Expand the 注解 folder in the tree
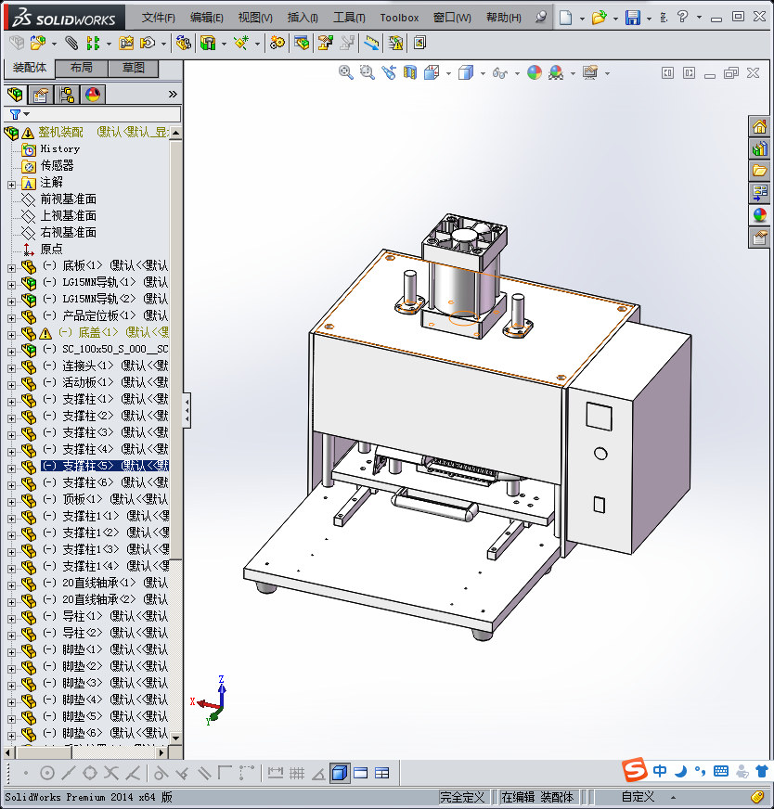Screen dimensions: 774x809 11,183
